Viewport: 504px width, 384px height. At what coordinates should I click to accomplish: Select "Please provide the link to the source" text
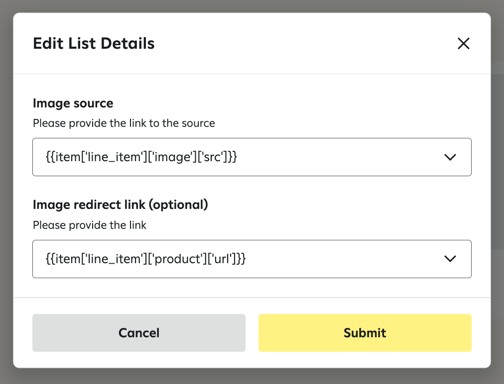click(124, 123)
